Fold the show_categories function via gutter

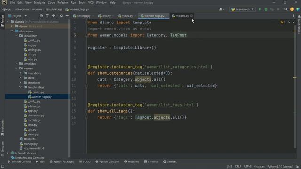tap(86, 73)
